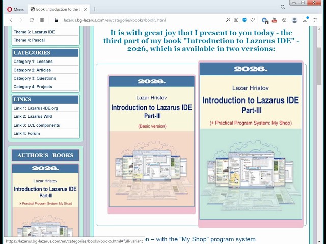Screen dimensions: 326x244
Task: Click the CATEGORIES section header
Action: (x=45, y=53)
